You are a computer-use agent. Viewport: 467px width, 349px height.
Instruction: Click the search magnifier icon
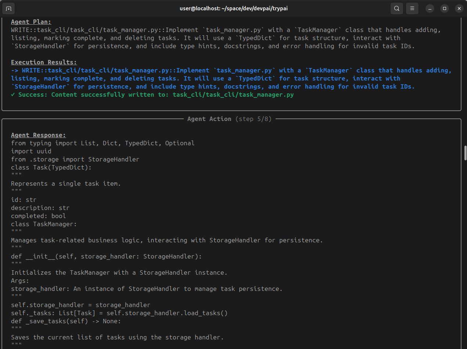click(397, 8)
